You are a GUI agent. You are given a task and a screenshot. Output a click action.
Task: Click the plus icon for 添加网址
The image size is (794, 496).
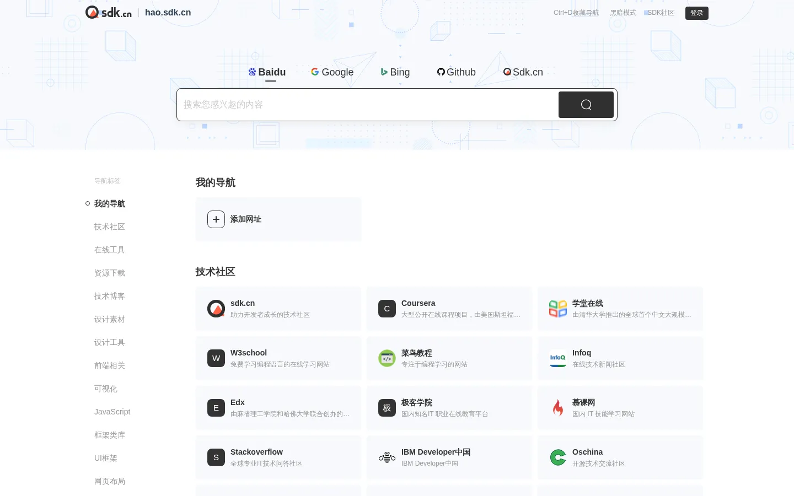click(216, 219)
